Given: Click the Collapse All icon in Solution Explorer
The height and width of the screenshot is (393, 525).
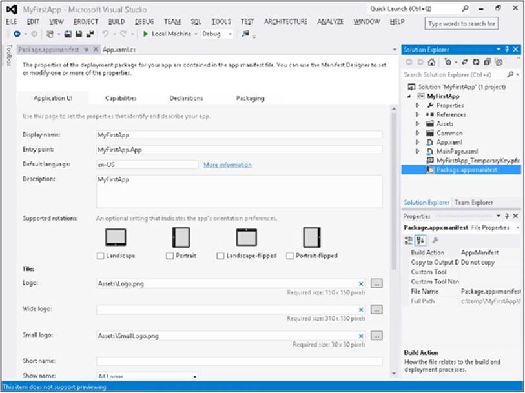Looking at the screenshot, I should click(x=487, y=62).
